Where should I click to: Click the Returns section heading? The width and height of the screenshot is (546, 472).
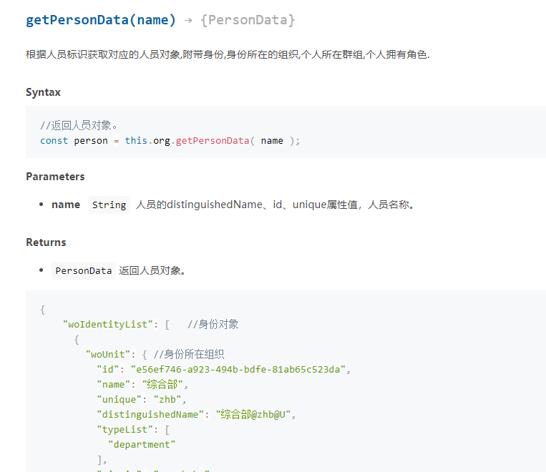pos(46,242)
